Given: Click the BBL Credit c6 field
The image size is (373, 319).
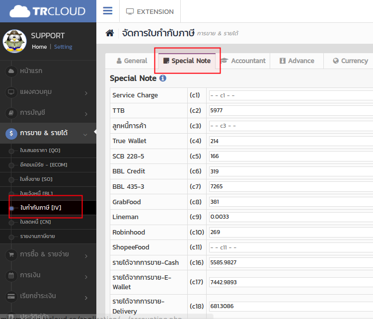Looking at the screenshot, I should 291,171.
